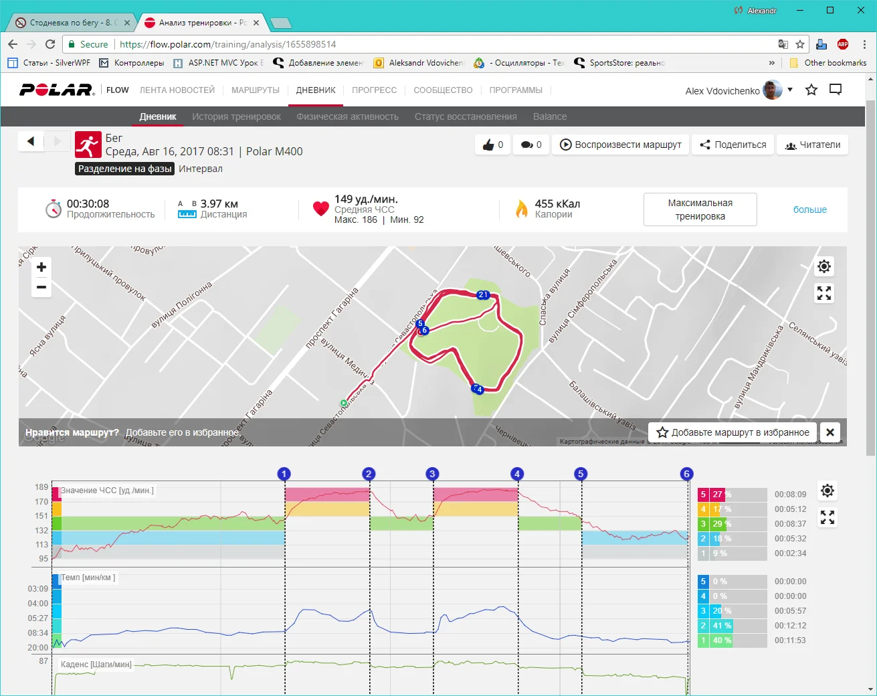
Task: Open the notifications message icon
Action: pyautogui.click(x=836, y=90)
